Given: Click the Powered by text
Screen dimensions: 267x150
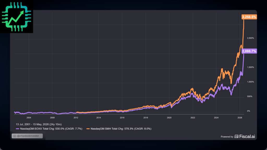Looking at the screenshot, I should click(x=227, y=137).
